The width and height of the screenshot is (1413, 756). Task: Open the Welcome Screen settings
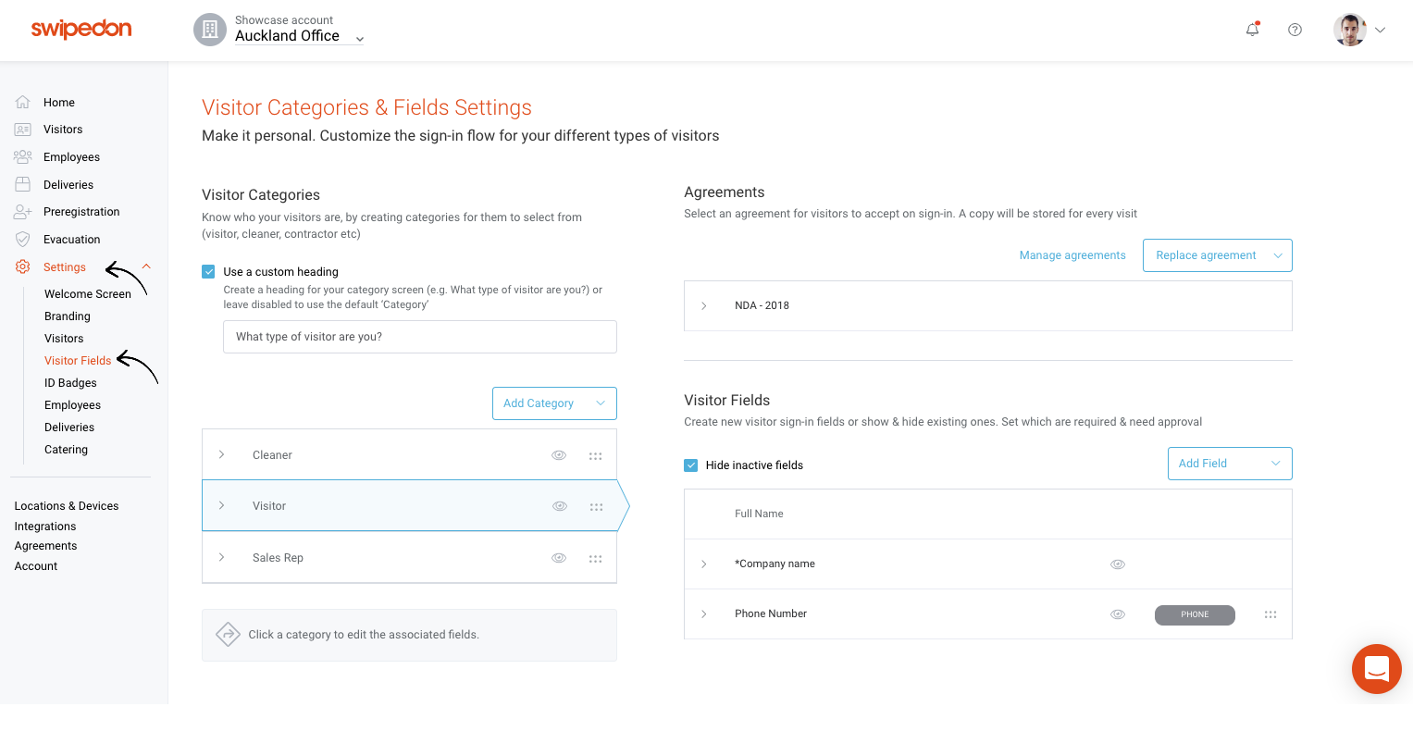88,294
